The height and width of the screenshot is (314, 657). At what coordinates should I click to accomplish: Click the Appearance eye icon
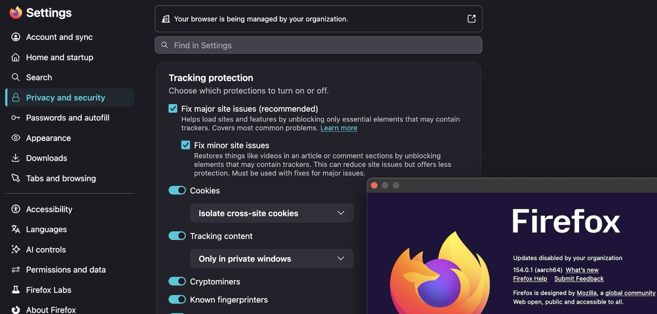pos(16,138)
